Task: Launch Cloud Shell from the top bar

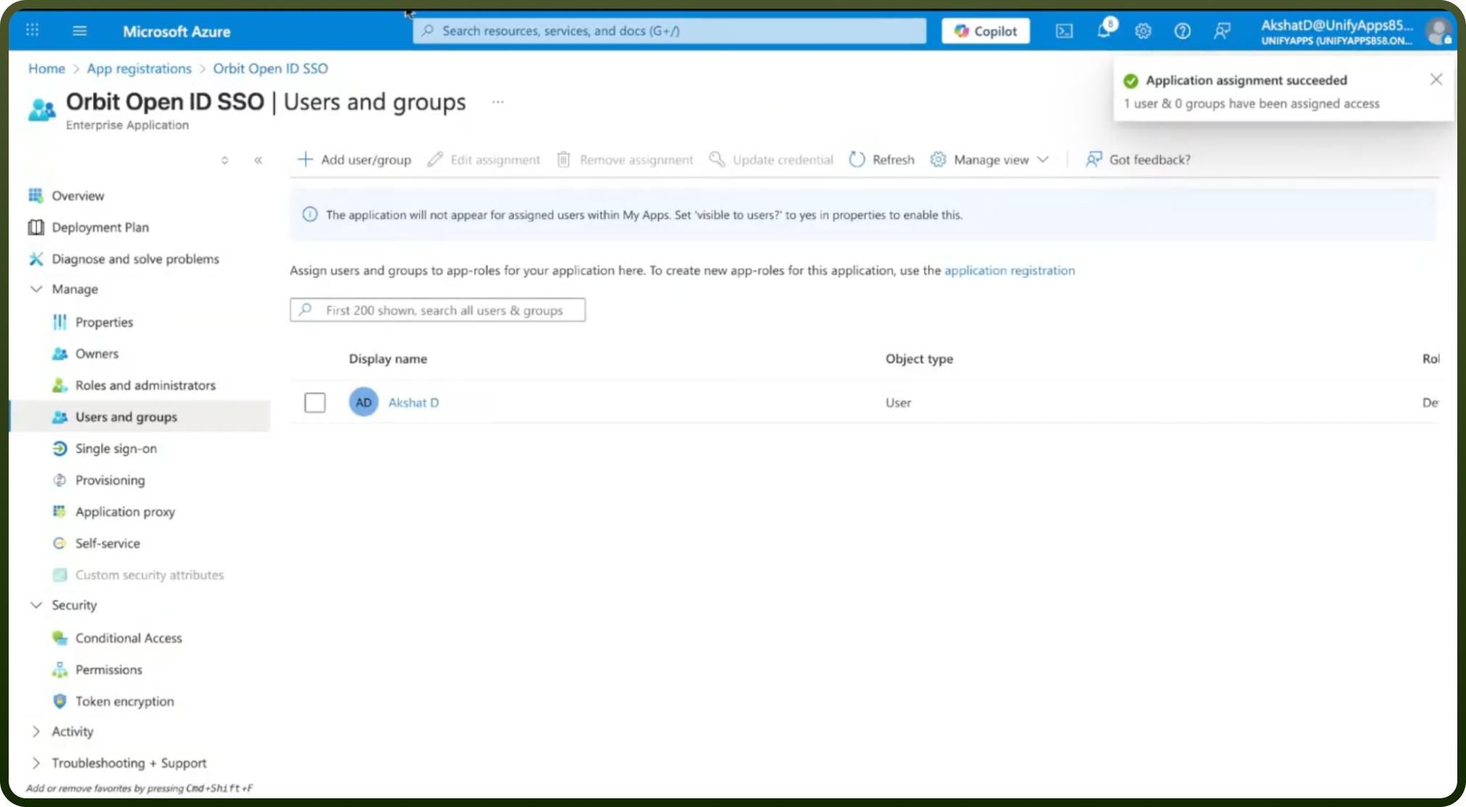Action: [1064, 31]
